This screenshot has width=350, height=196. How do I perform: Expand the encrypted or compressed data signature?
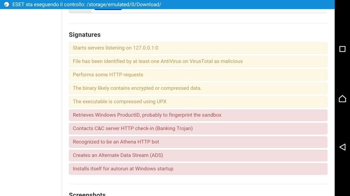click(198, 88)
